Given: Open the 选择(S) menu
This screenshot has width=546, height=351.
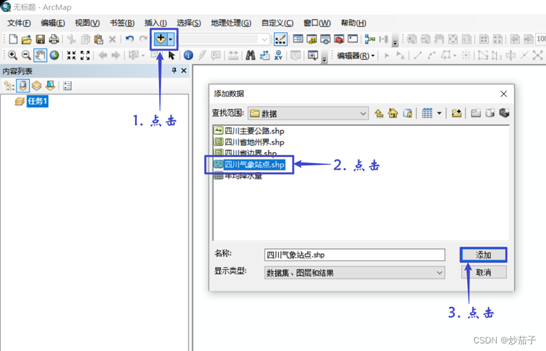Looking at the screenshot, I should pyautogui.click(x=189, y=23).
